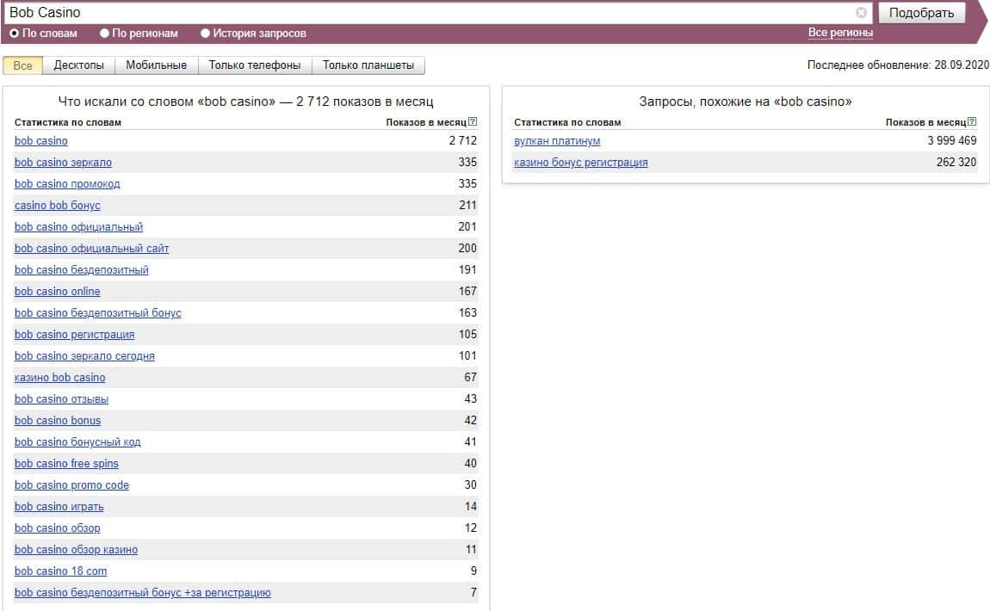This screenshot has height=611, width=990.
Task: Open the 'bob casino зеркало' keyword link
Action: pos(63,163)
